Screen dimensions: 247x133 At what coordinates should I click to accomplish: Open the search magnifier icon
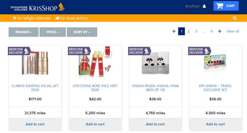tap(235, 18)
